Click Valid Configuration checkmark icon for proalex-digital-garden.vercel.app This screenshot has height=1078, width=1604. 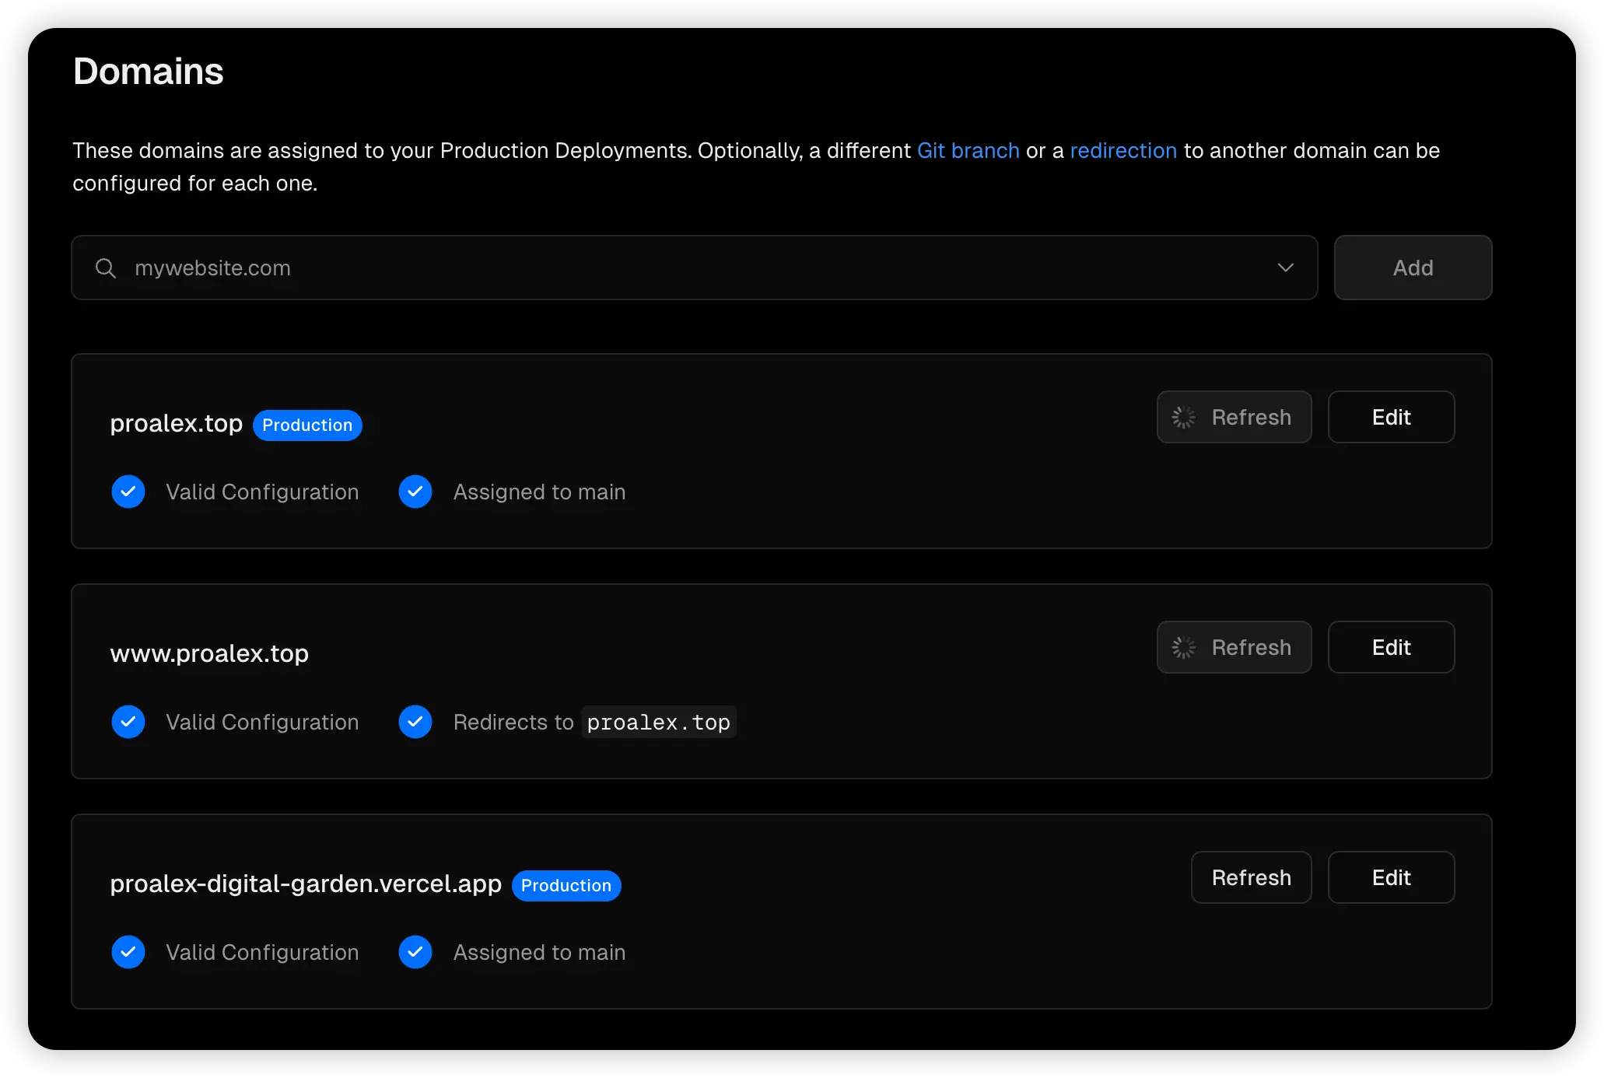(128, 952)
